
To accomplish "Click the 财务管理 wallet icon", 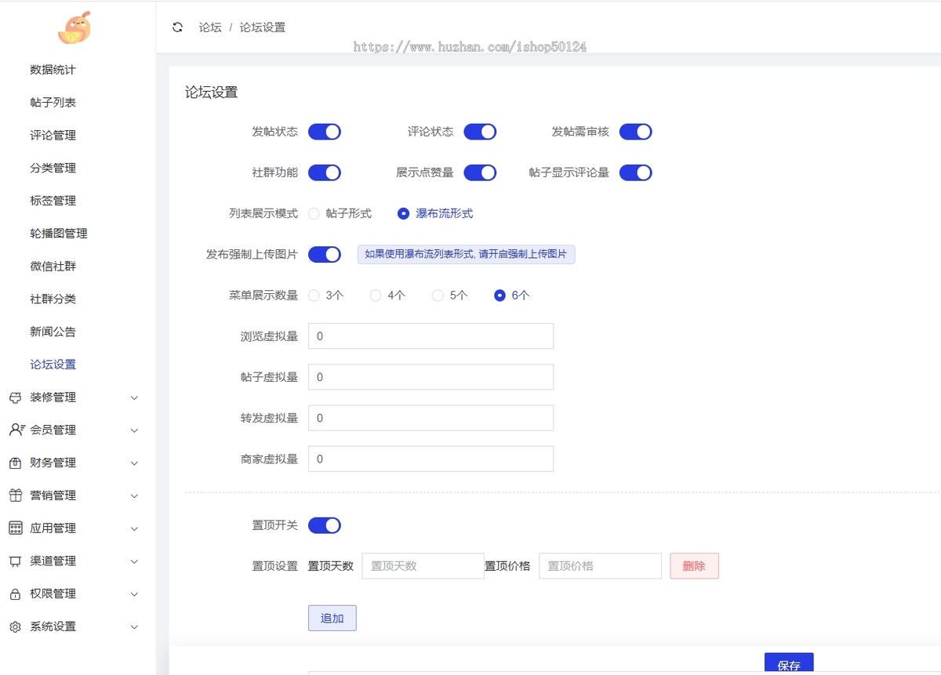I will 15,463.
